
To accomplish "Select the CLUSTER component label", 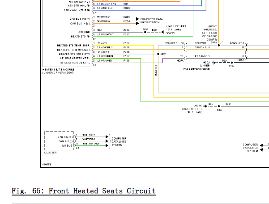I will (50, 153).
